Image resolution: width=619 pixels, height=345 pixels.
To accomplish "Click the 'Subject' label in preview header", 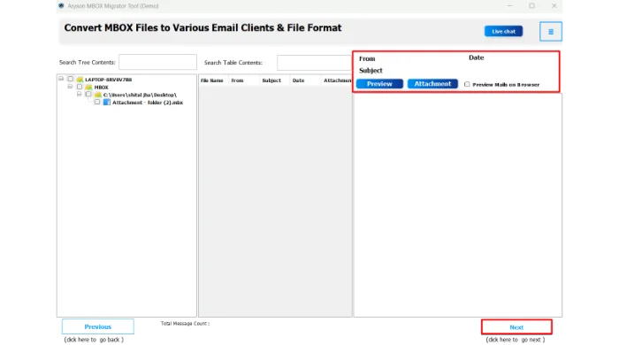I will pos(371,71).
